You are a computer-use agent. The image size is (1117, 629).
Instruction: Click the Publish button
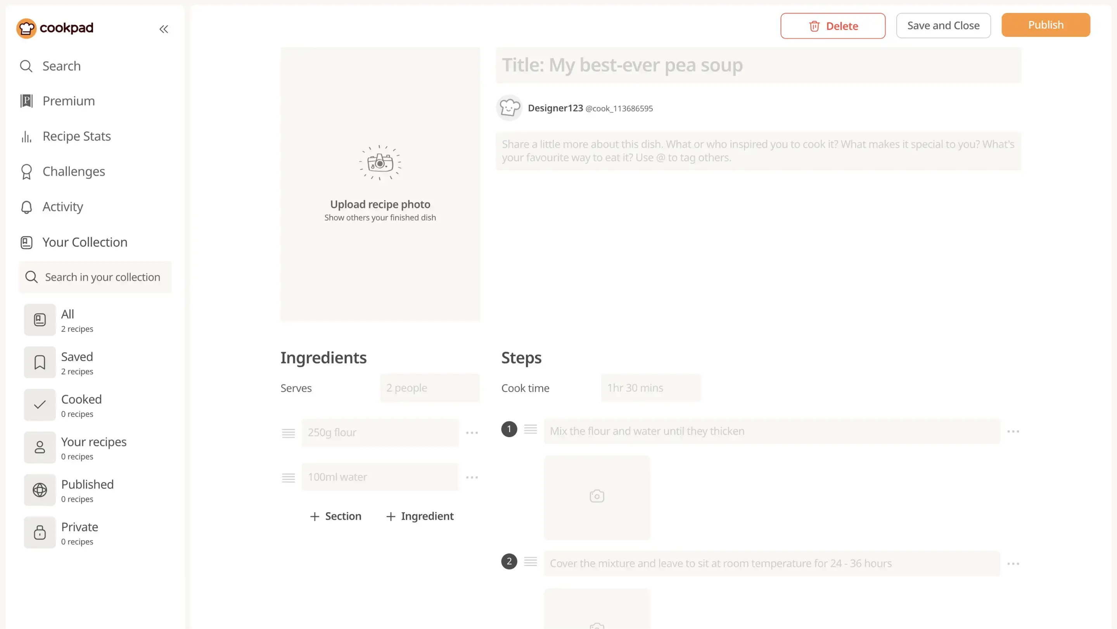(1046, 25)
